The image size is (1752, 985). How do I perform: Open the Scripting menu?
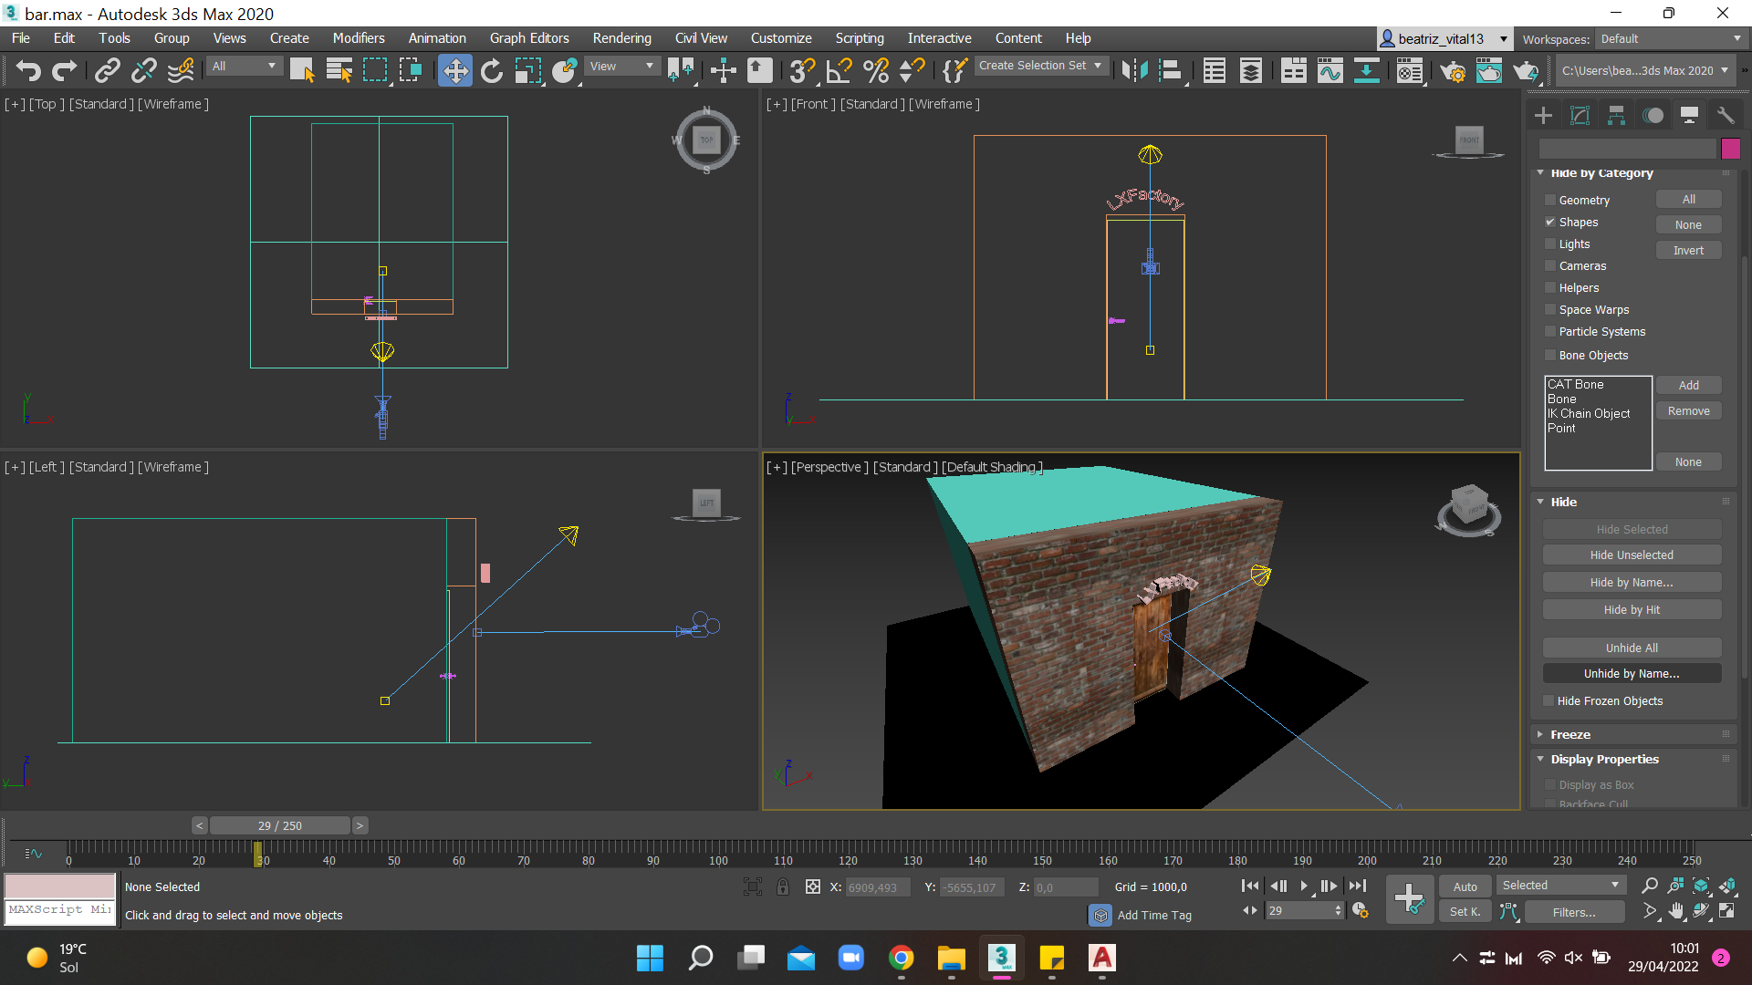860,38
